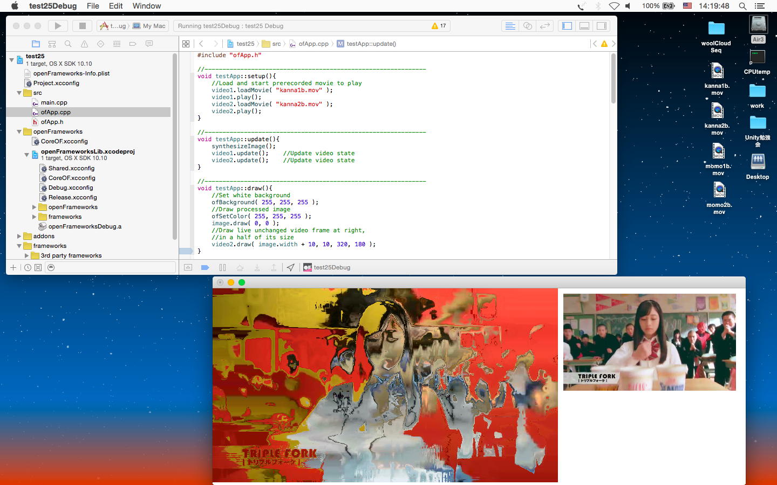Open Notification Center in menu bar

click(760, 6)
